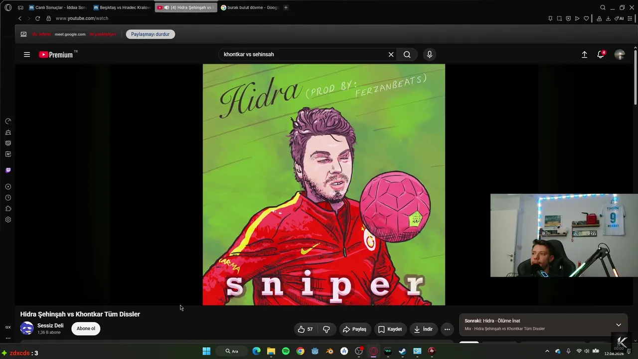Launch Spotify from the taskbar
The width and height of the screenshot is (638, 359).
coord(286,351)
